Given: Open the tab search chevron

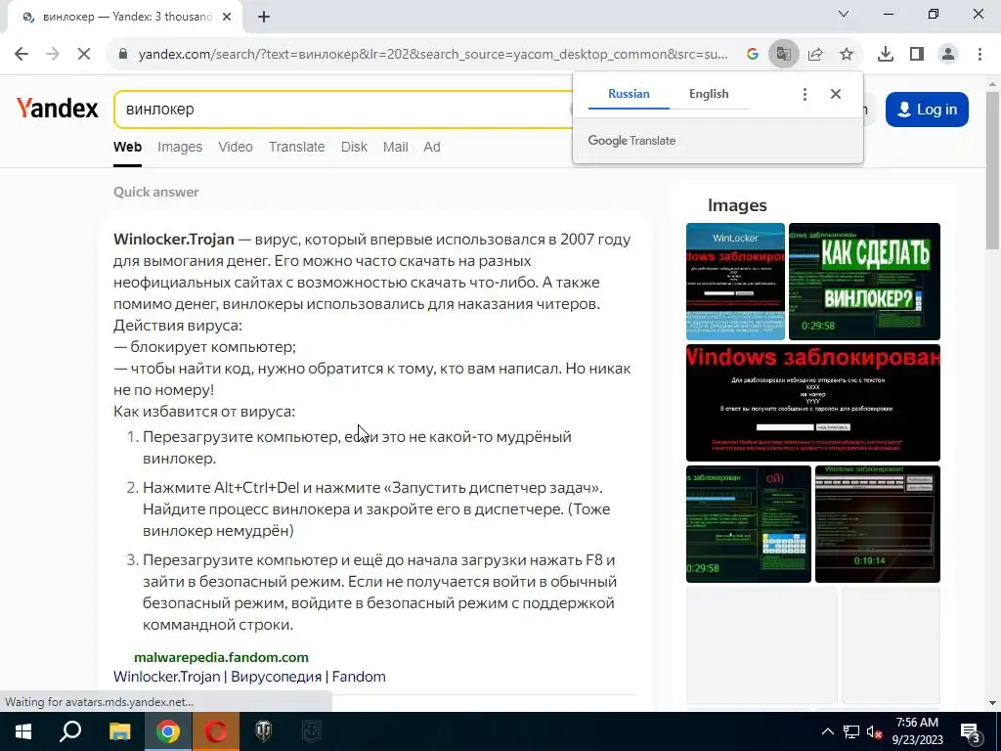Looking at the screenshot, I should click(x=844, y=14).
